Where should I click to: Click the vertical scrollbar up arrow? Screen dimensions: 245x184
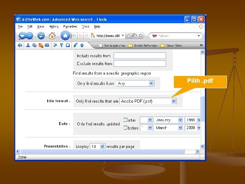point(202,52)
